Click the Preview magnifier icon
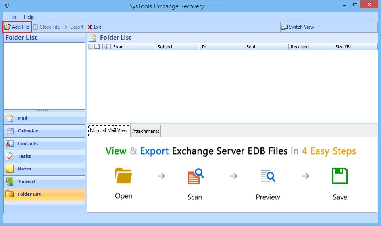 point(268,176)
